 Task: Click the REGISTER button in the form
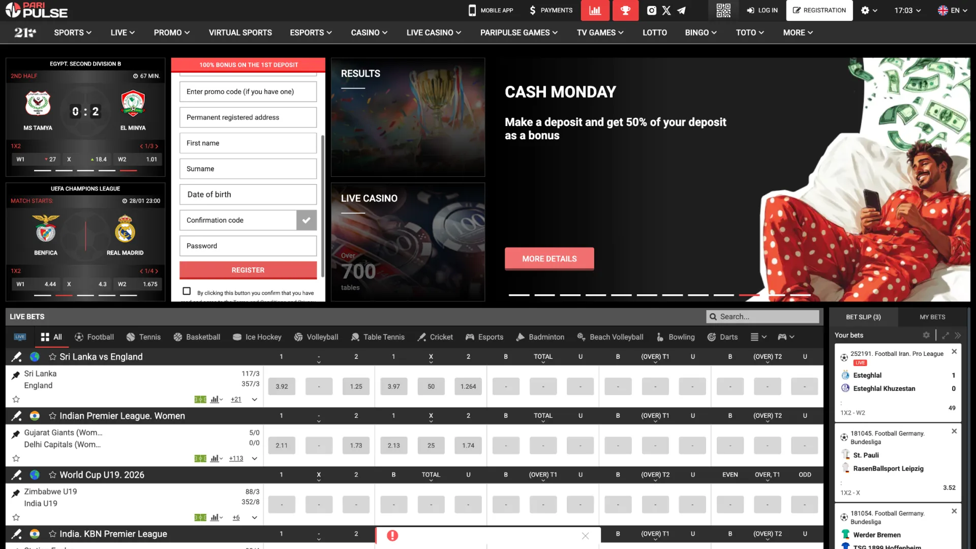pyautogui.click(x=248, y=270)
